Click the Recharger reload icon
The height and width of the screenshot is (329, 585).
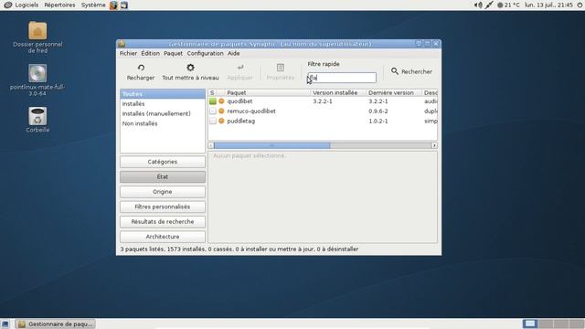point(141,68)
